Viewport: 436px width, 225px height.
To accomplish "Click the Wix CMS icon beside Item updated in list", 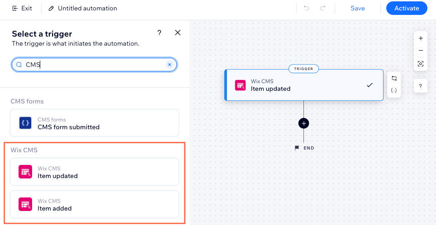I will [25, 172].
